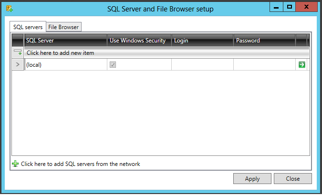Select the SQL servers tab
The width and height of the screenshot is (322, 195).
[x=28, y=27]
